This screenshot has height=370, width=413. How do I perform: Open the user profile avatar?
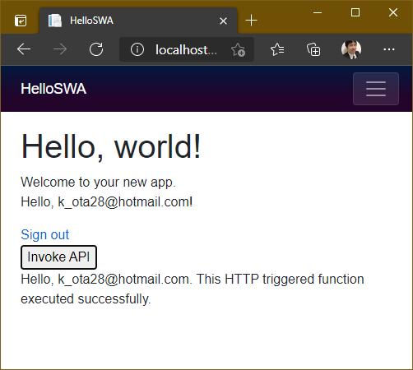351,49
